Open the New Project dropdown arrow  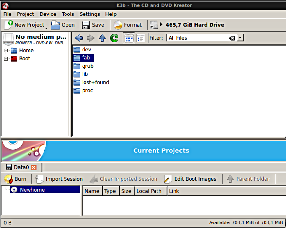[x=46, y=28]
